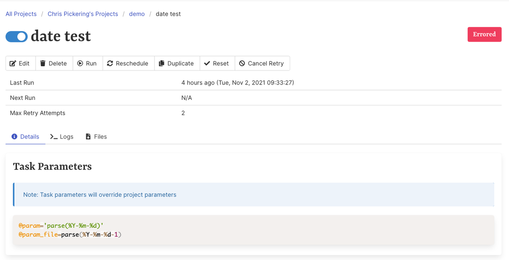Navigate to Chris Pickering's Projects

[82, 14]
